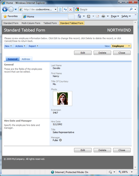Screen dimensions: 139x176
Task: Click the top Delete button
Action: tap(102, 53)
